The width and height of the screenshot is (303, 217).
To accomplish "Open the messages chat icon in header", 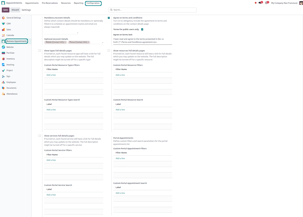I will click(x=260, y=3).
